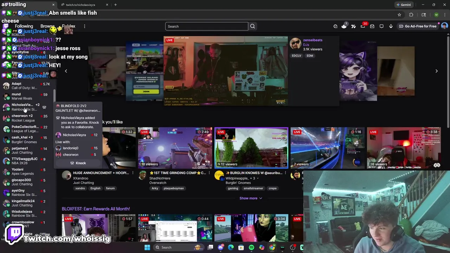
Task: Open Spotify from the taskbar
Action: (251, 247)
